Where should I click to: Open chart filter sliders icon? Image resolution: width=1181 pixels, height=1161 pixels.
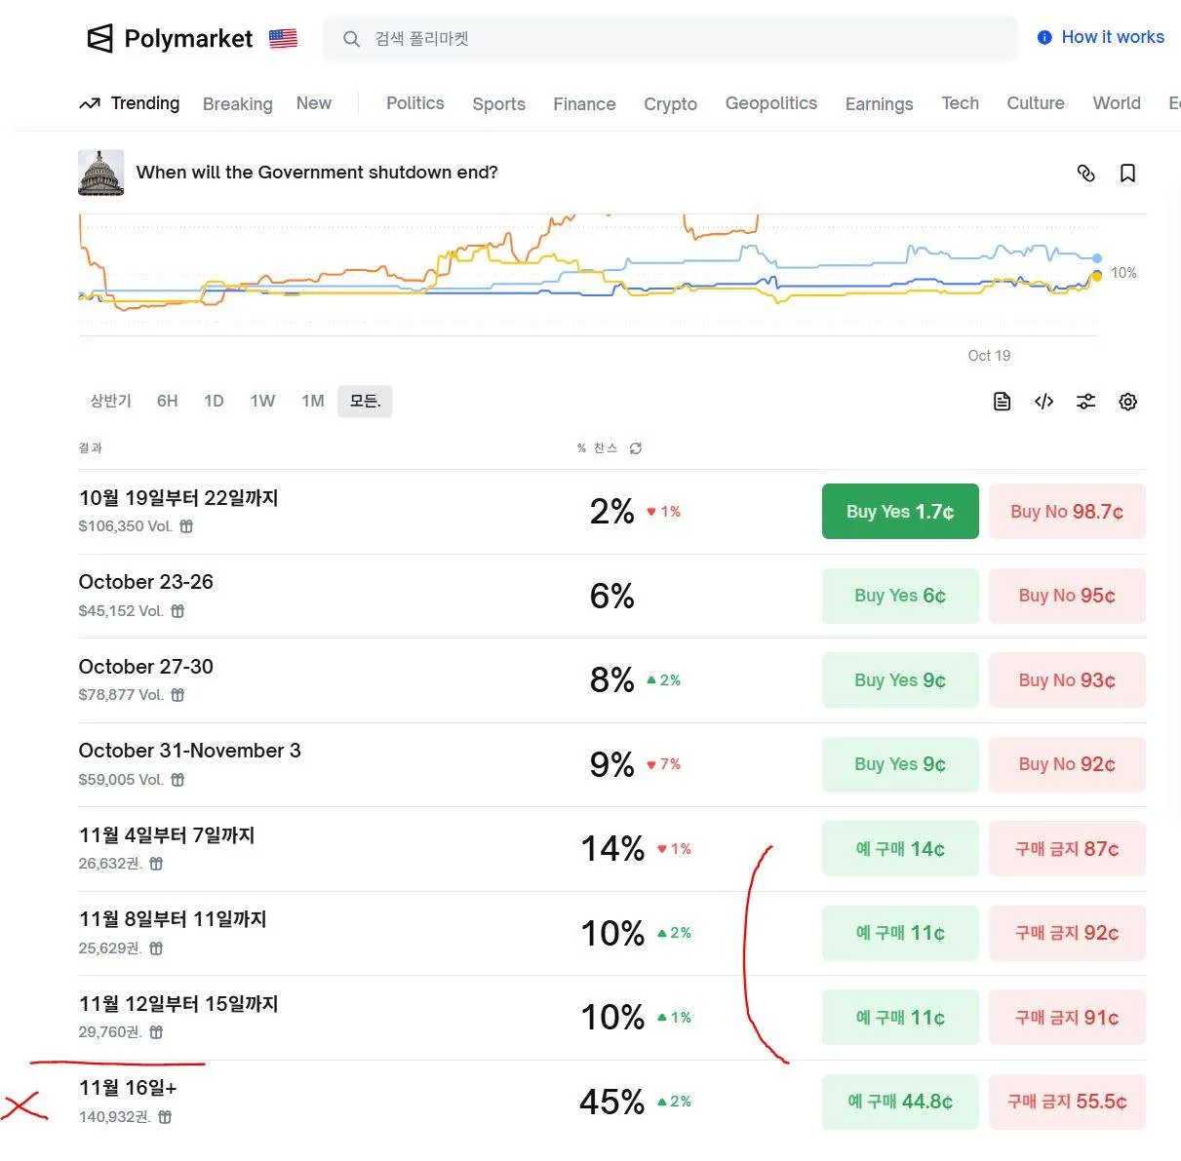point(1085,402)
